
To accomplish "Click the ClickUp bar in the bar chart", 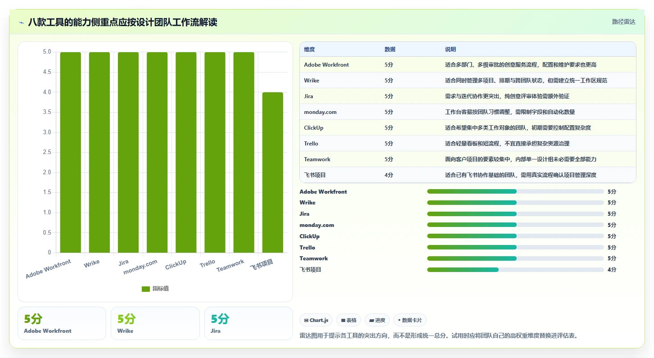I will point(186,152).
